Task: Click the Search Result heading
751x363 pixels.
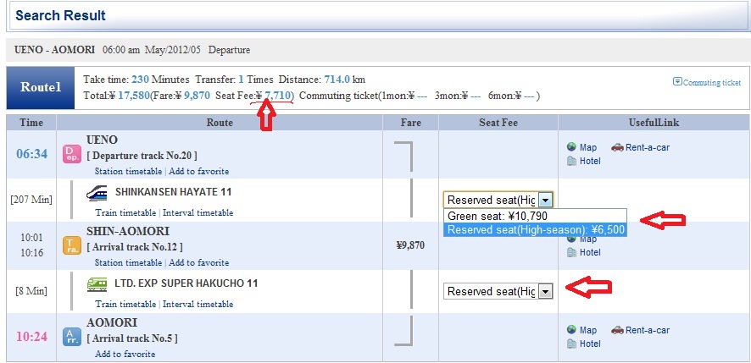Action: (x=60, y=15)
